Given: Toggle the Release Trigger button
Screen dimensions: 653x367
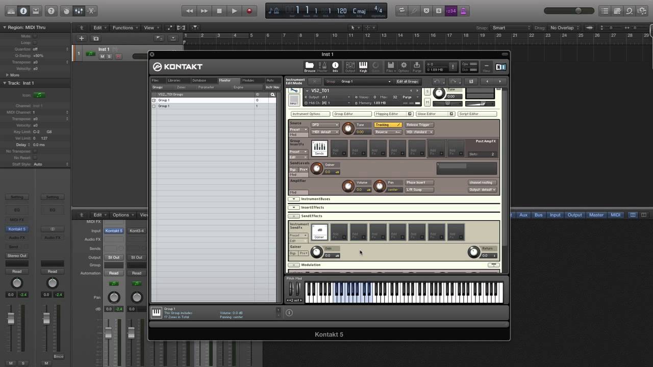Looking at the screenshot, I should pyautogui.click(x=419, y=125).
